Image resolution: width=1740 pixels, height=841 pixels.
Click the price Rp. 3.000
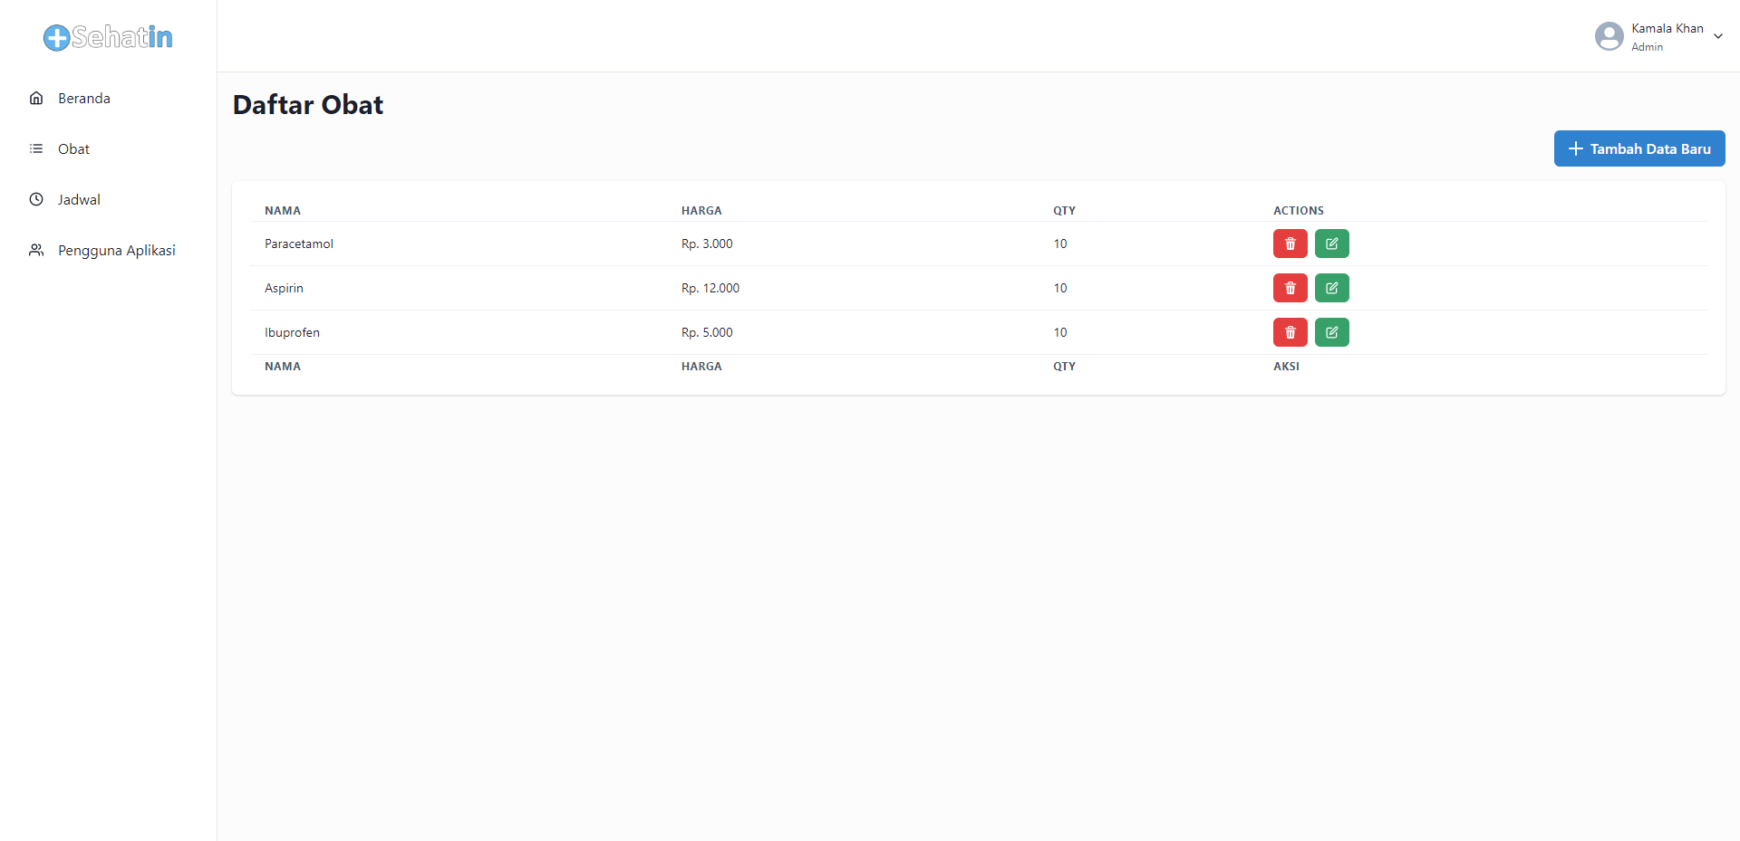coord(707,244)
